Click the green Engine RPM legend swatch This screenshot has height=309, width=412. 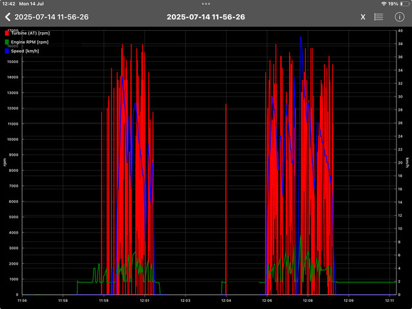coord(7,42)
